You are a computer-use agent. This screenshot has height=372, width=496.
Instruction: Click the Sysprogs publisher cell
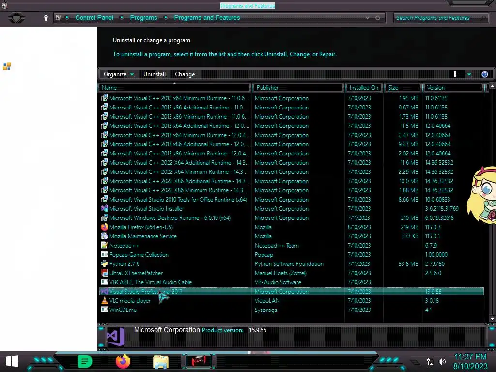tap(266, 310)
